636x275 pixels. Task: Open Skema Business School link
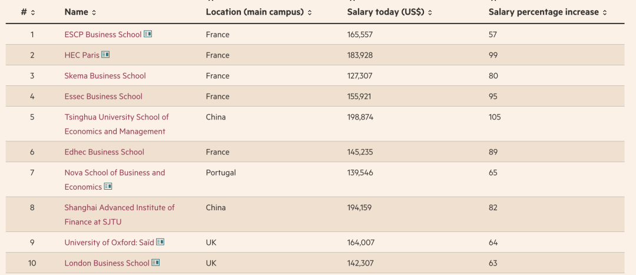click(105, 76)
